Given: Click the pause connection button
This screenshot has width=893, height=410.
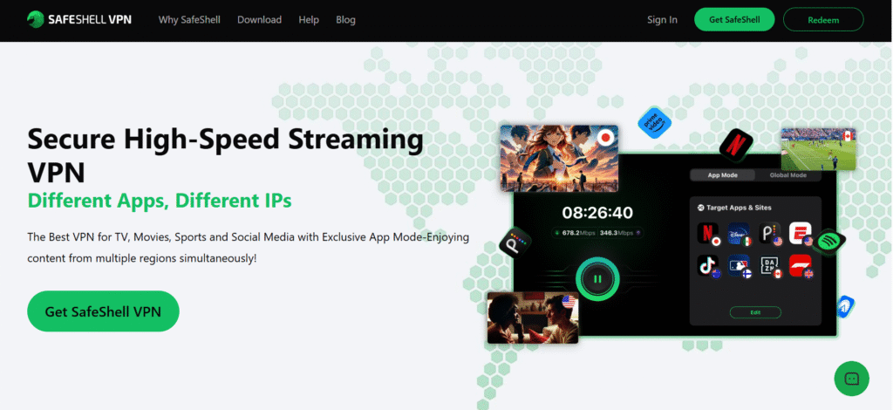Looking at the screenshot, I should point(596,279).
